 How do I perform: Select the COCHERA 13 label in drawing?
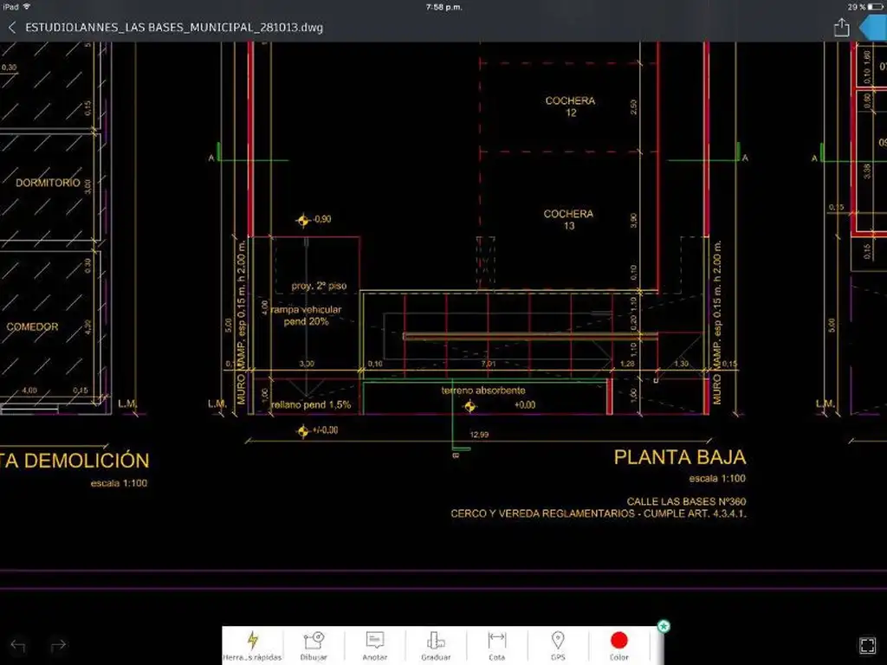pos(569,220)
